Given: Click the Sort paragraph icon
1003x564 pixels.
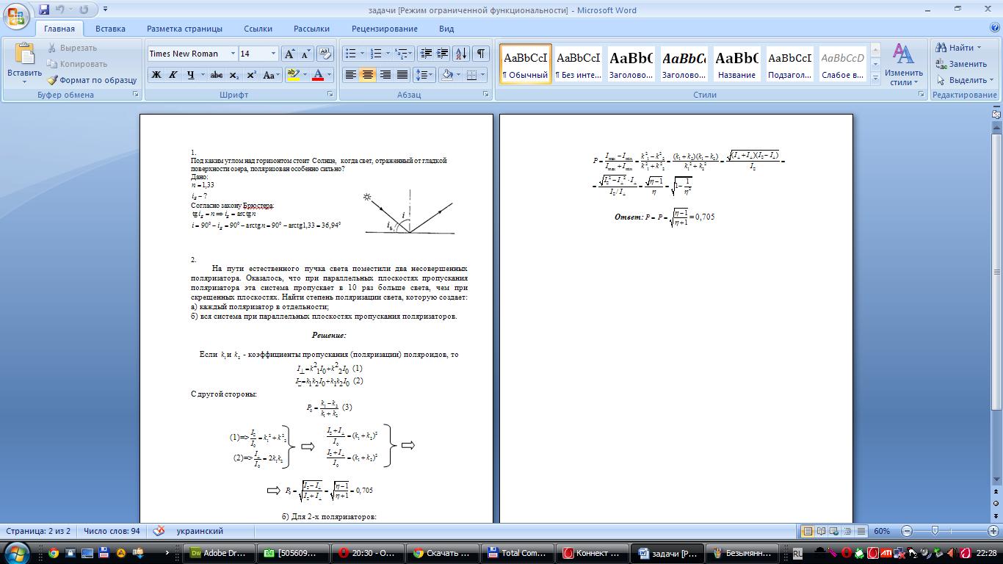Looking at the screenshot, I should coord(461,54).
